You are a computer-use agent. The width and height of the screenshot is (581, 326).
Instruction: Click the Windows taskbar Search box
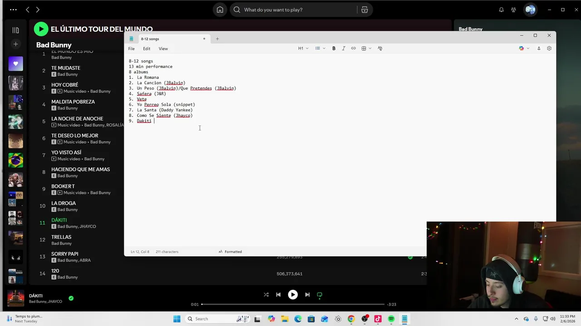[x=218, y=319]
